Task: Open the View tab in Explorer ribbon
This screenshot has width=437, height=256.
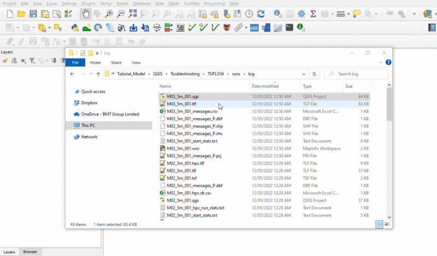Action: 136,63
